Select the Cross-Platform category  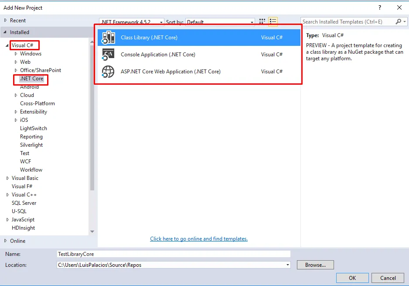click(x=37, y=103)
